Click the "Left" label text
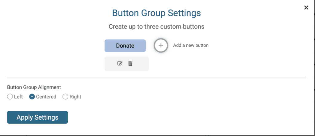 (18, 97)
